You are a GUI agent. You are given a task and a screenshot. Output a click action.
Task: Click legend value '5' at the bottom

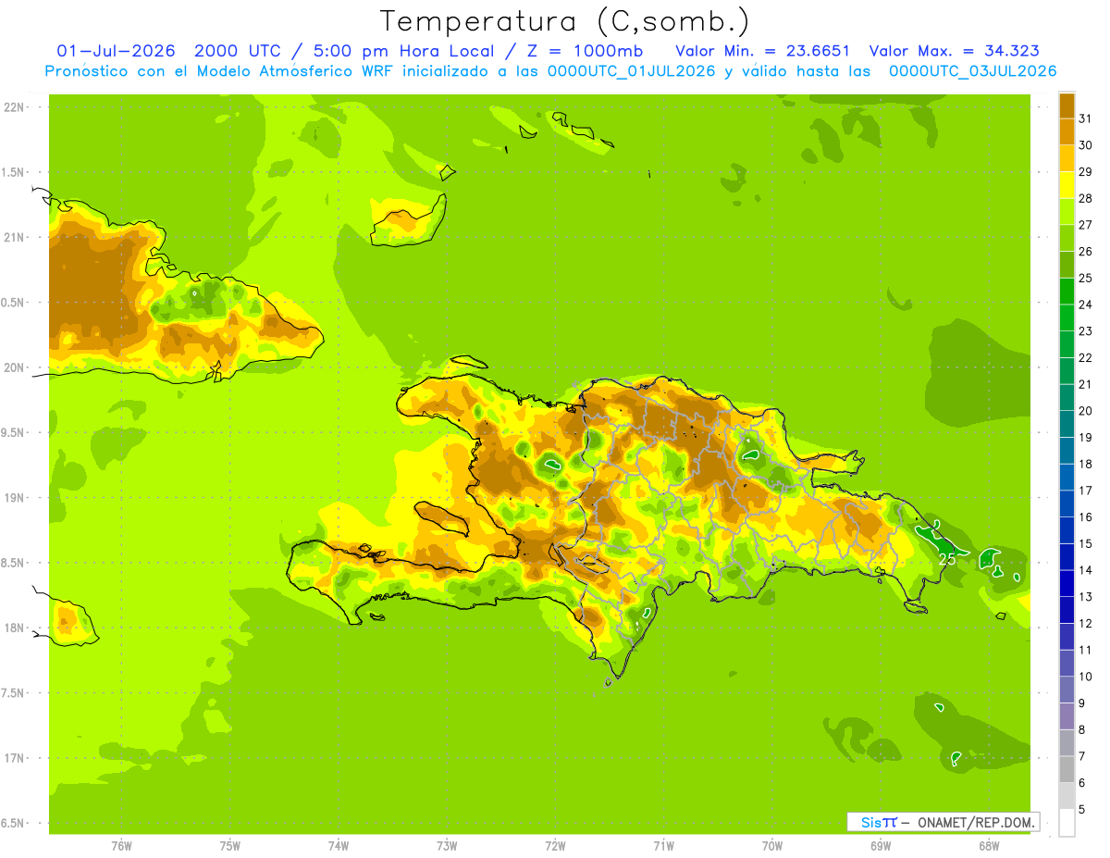(1081, 810)
